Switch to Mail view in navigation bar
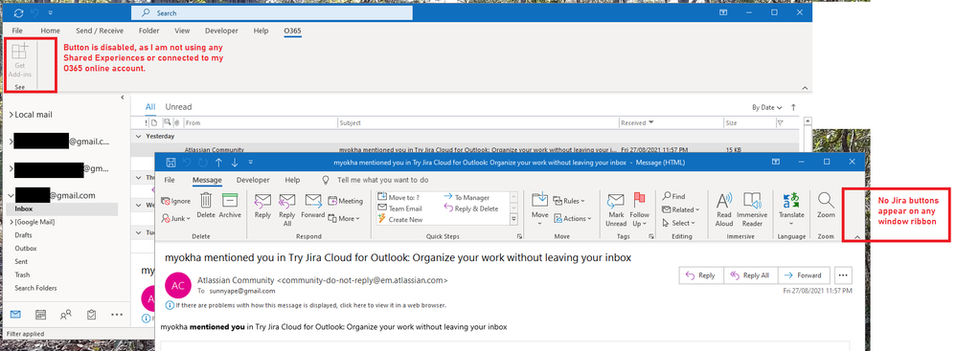 pos(15,315)
